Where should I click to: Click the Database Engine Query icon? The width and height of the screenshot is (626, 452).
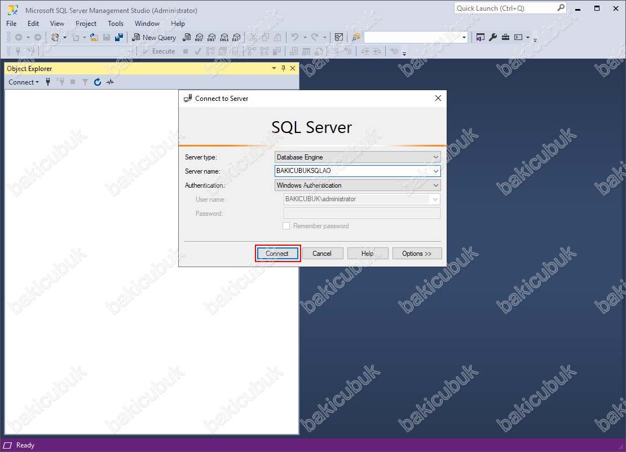tap(187, 38)
